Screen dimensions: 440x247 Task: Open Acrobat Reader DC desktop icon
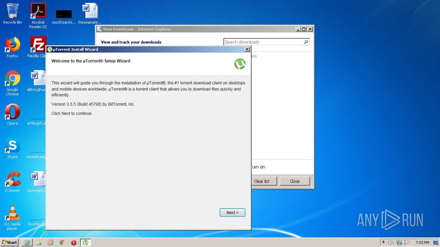pyautogui.click(x=38, y=16)
